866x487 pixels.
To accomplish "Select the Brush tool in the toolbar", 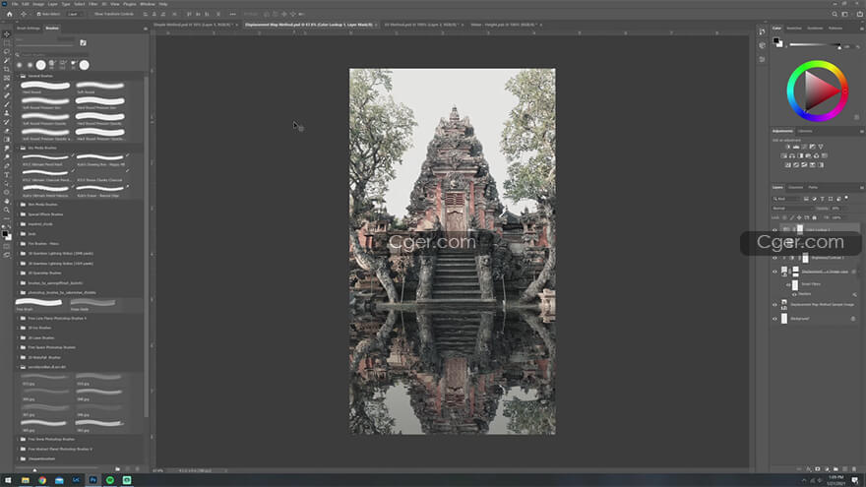I will [7, 104].
